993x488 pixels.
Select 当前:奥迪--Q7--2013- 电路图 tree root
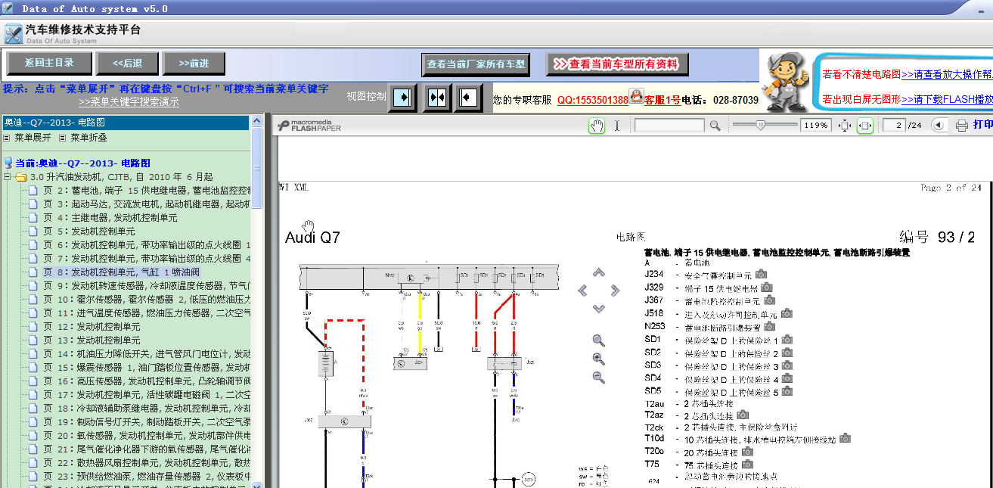[x=82, y=163]
